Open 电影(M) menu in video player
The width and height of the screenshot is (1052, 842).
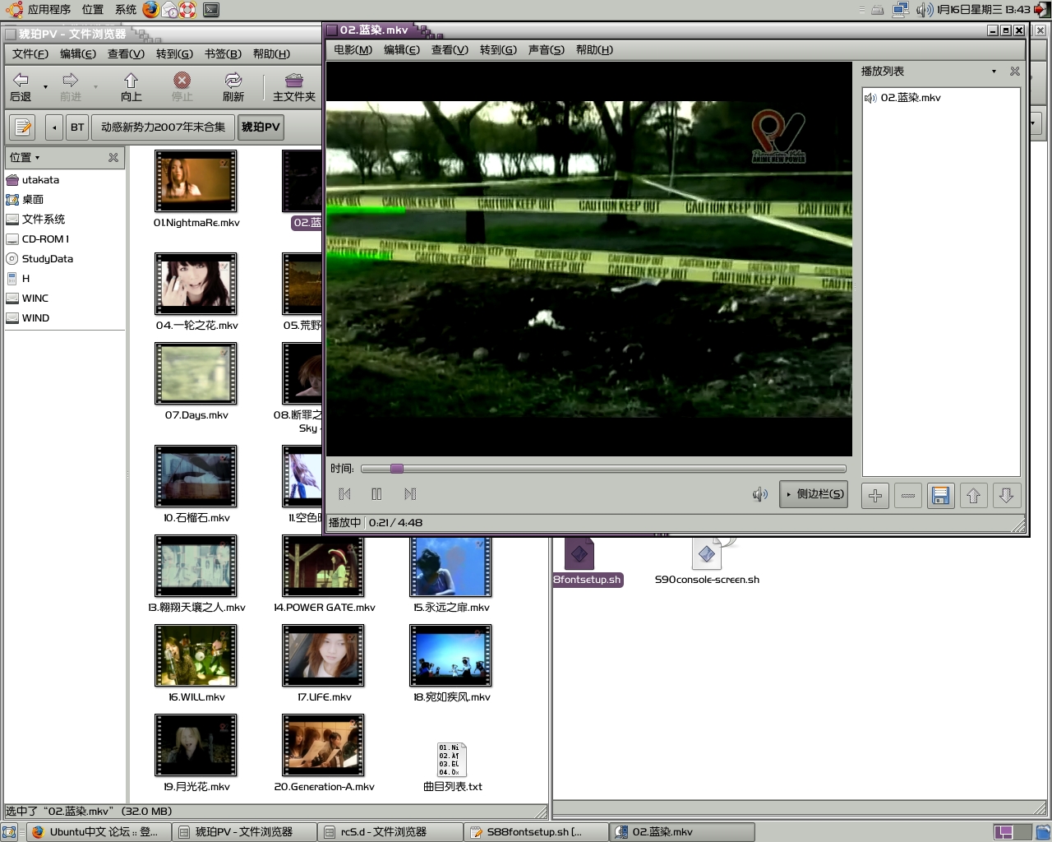[353, 50]
